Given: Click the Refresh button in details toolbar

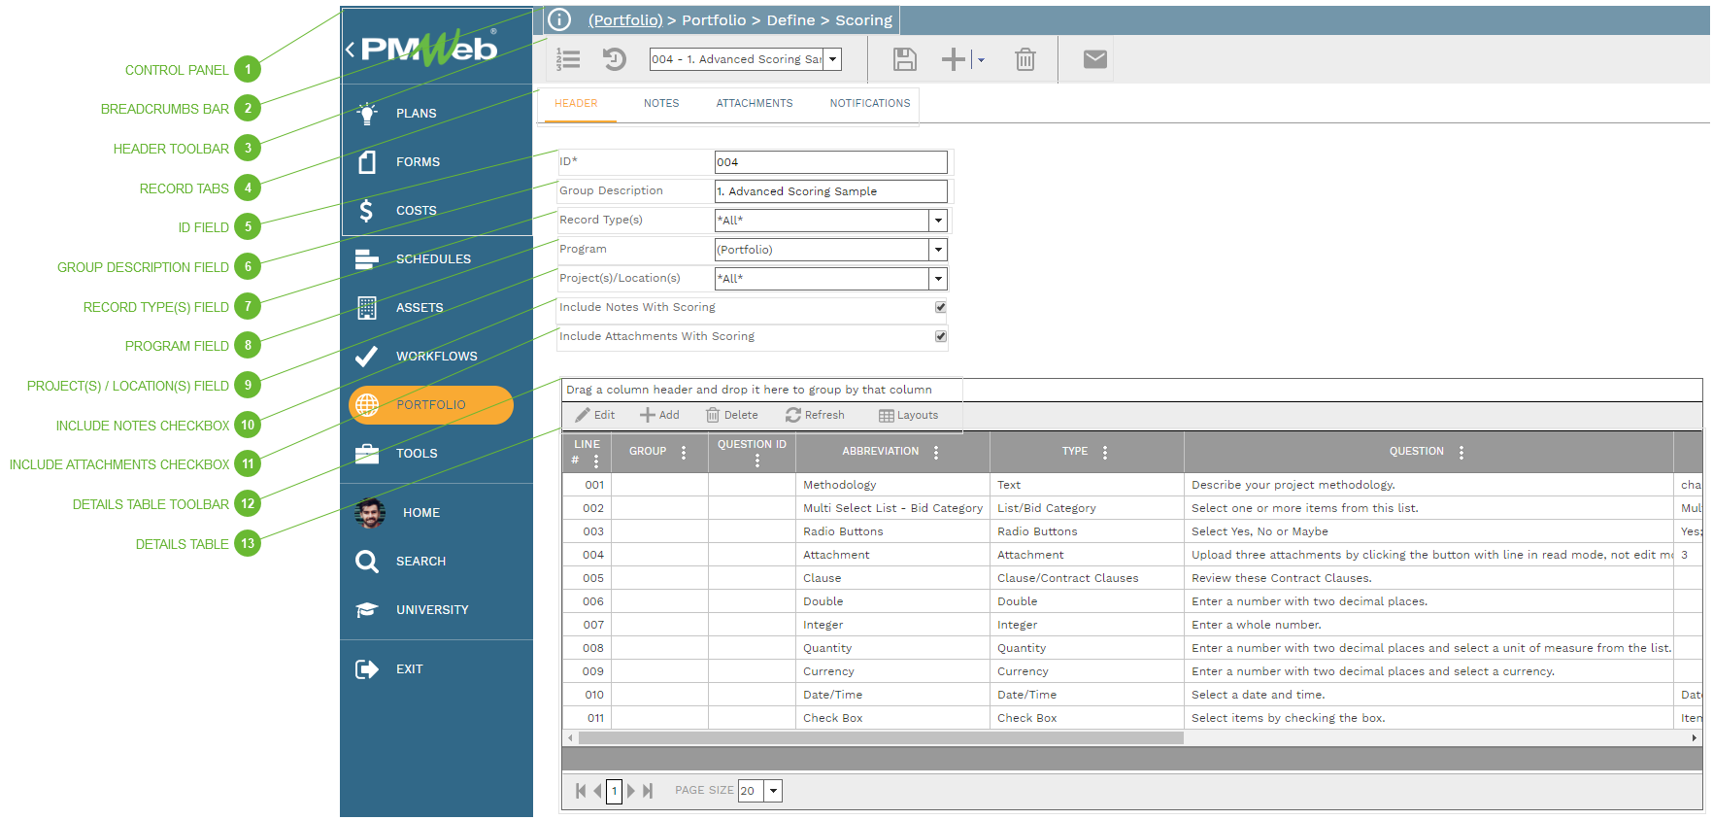Looking at the screenshot, I should click(815, 415).
